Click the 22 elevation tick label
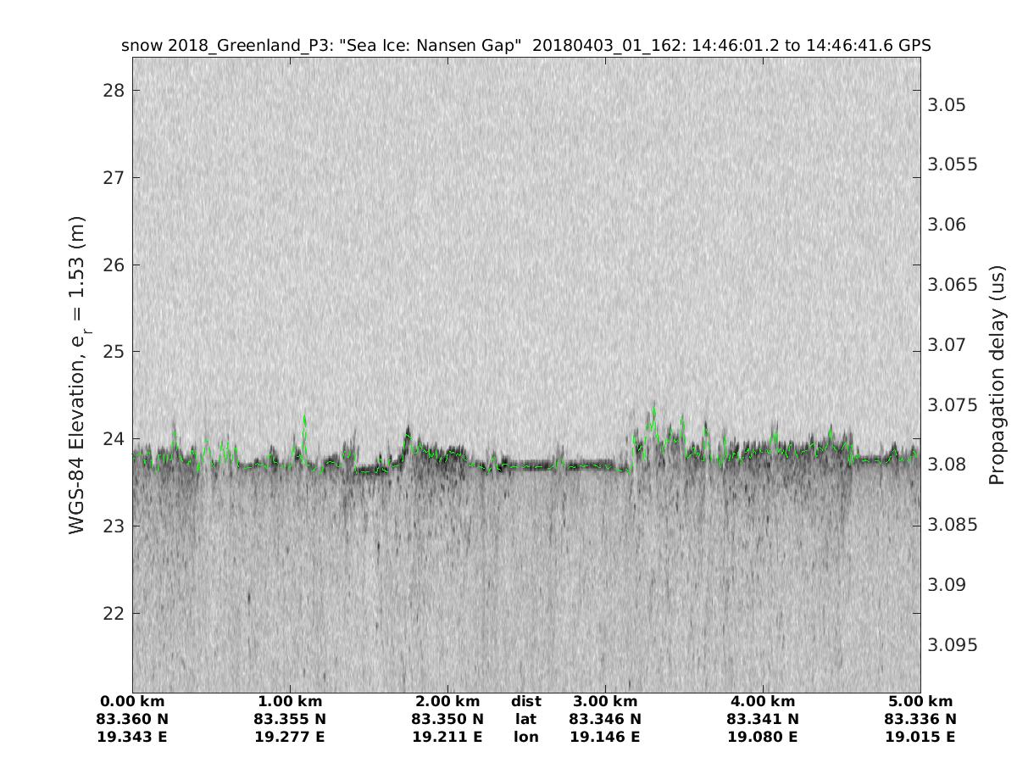The image size is (1017, 763). [x=112, y=613]
